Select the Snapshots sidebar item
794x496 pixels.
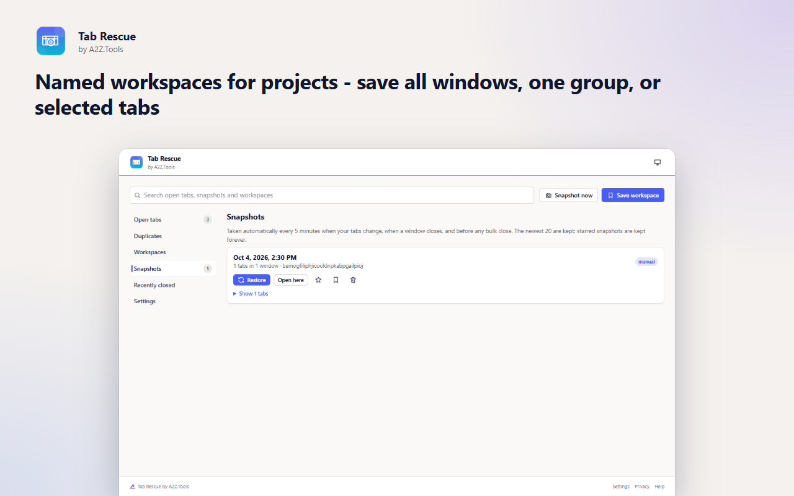tap(173, 268)
